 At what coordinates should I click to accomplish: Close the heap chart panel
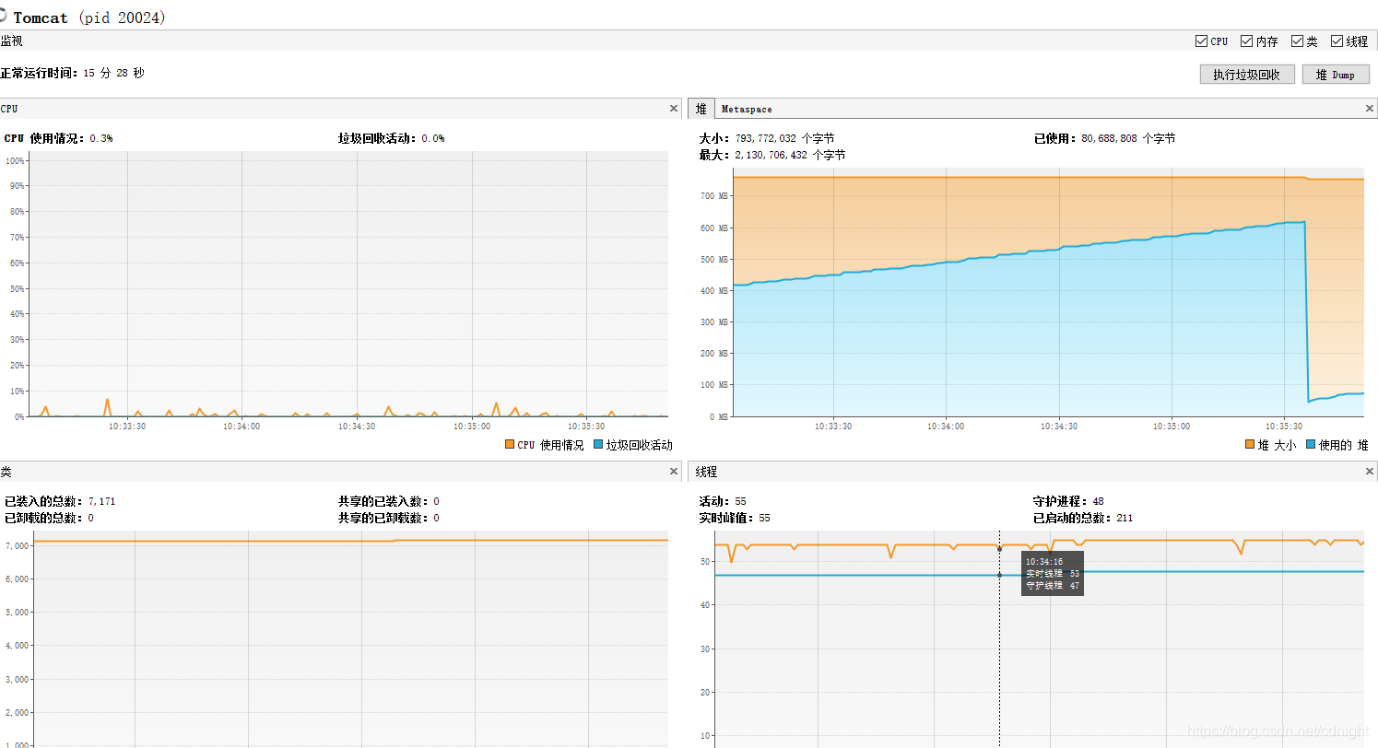coord(1370,109)
